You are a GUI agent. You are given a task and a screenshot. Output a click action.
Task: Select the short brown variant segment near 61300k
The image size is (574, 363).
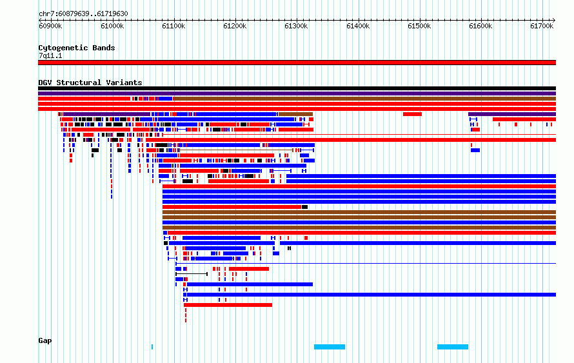coord(296,114)
